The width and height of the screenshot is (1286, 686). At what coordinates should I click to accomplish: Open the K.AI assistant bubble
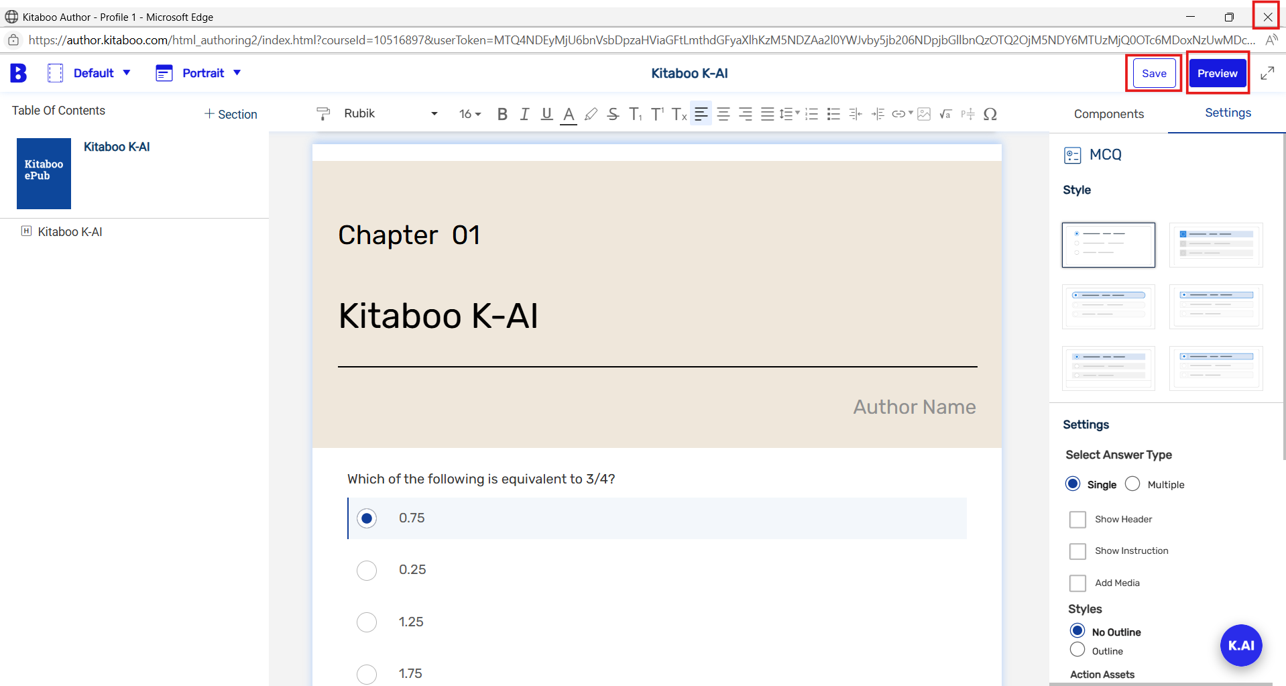(x=1241, y=645)
